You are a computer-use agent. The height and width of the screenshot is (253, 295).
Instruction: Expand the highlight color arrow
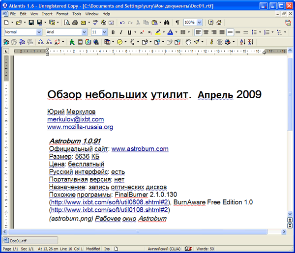pyautogui.click(x=164, y=32)
